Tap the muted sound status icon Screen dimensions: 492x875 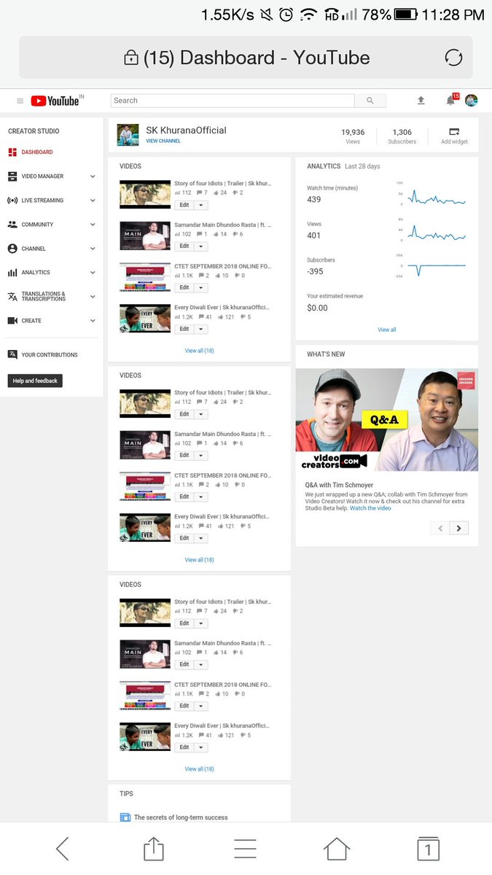tap(265, 14)
